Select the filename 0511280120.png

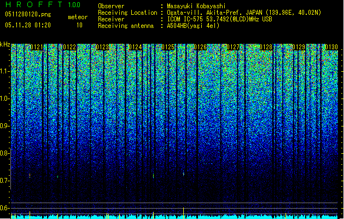[28, 14]
